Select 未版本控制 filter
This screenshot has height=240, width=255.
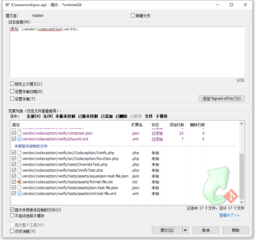[x=65, y=116]
